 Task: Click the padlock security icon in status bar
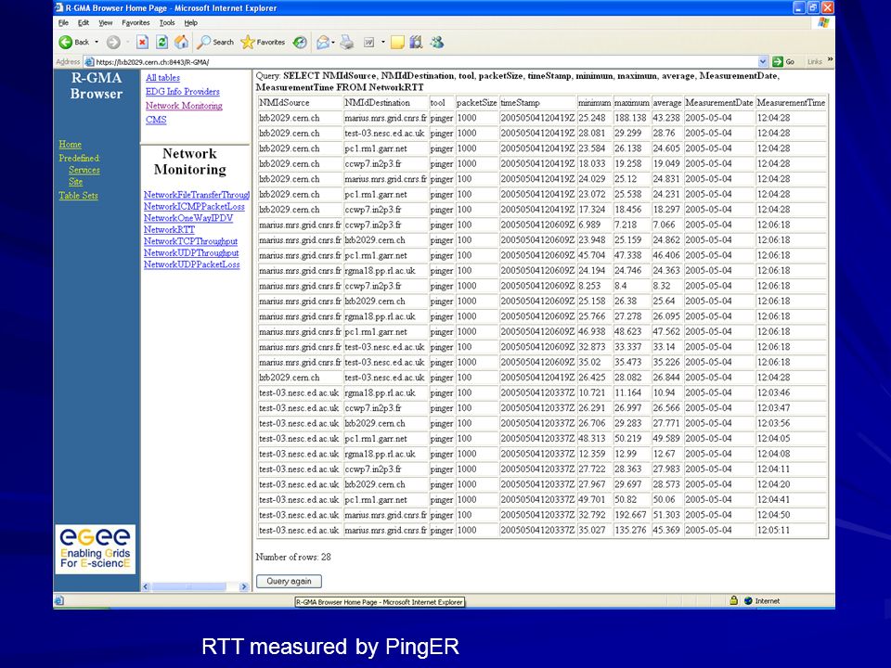[x=733, y=600]
